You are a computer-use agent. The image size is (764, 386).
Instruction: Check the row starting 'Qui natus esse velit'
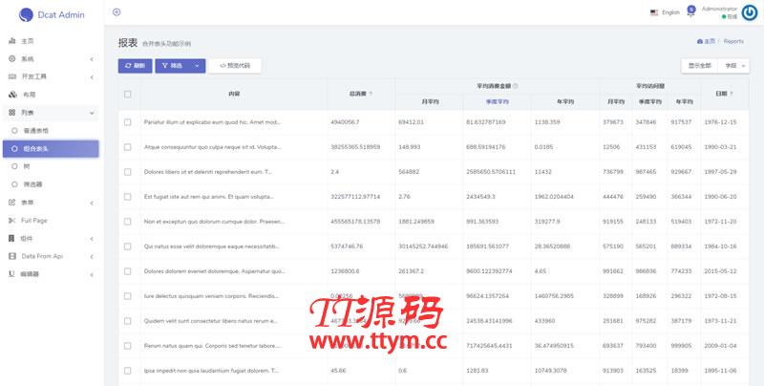click(128, 247)
